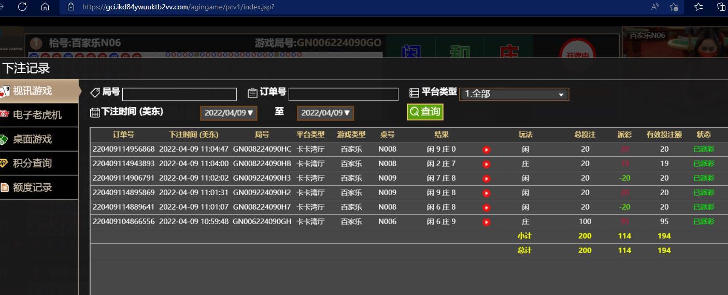The width and height of the screenshot is (728, 295).
Task: Open the start date 2022/04/09 picker
Action: [x=229, y=113]
